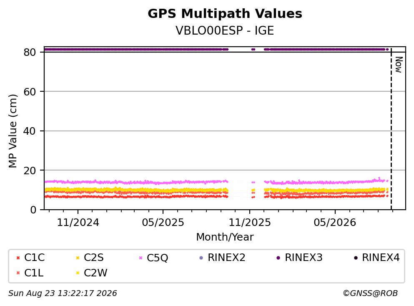Click the C5Q magenta legend marker

tap(141, 258)
